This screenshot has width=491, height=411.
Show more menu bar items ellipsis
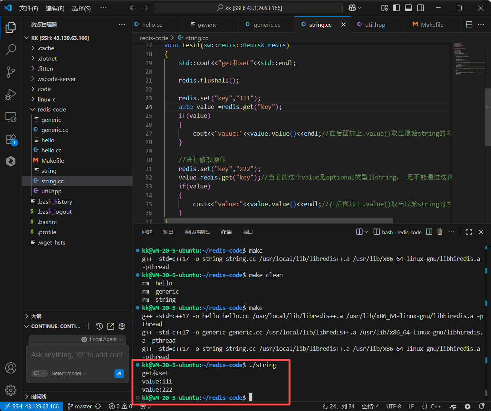click(x=104, y=8)
